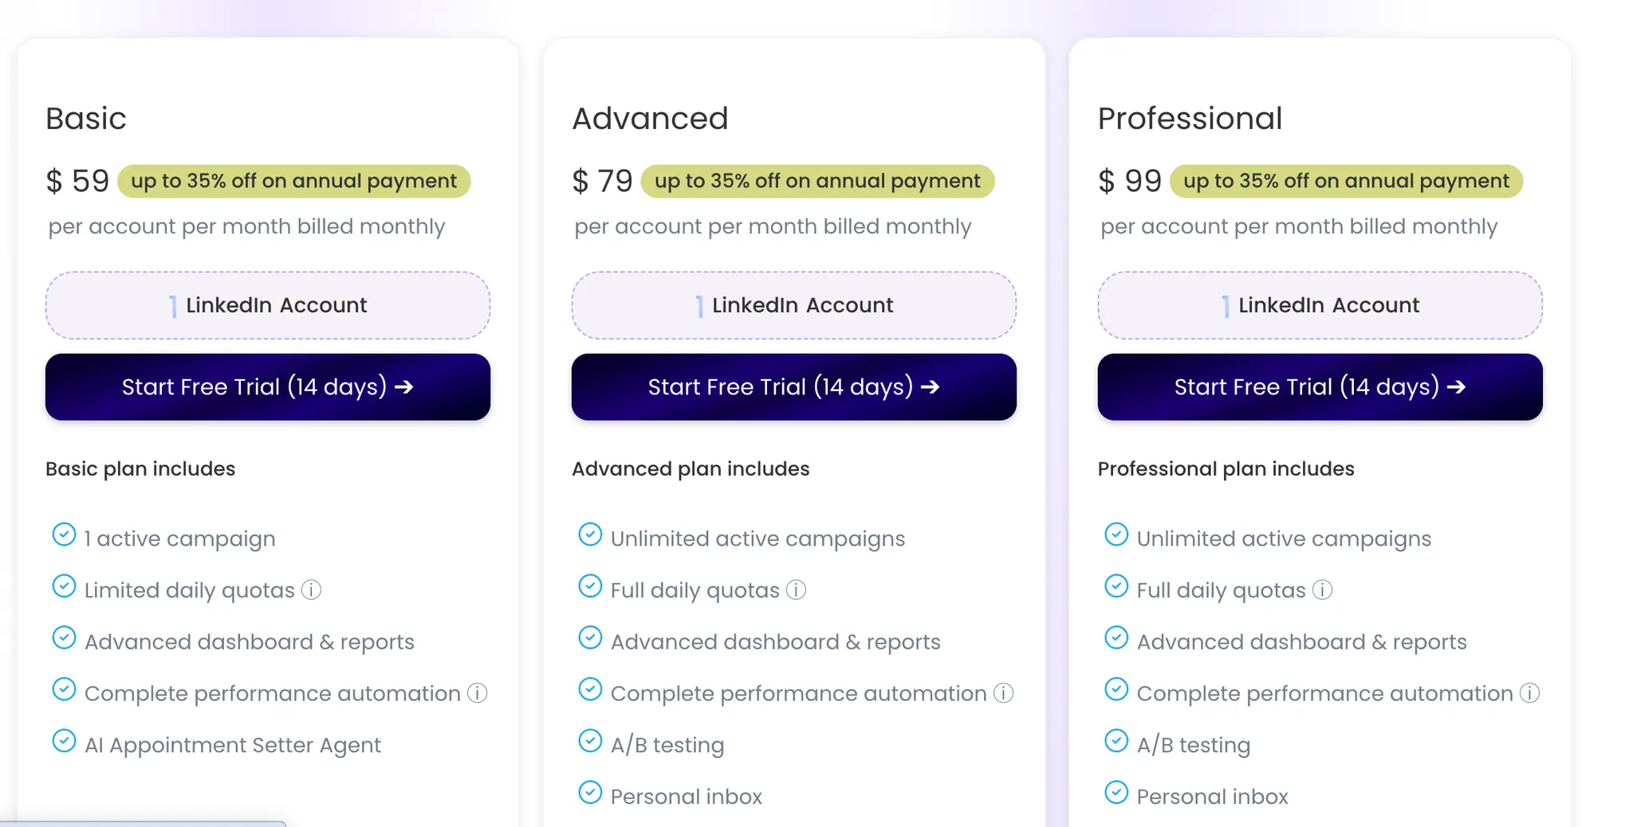Click checkmark icon beside Professional Personal inbox

pos(1116,793)
